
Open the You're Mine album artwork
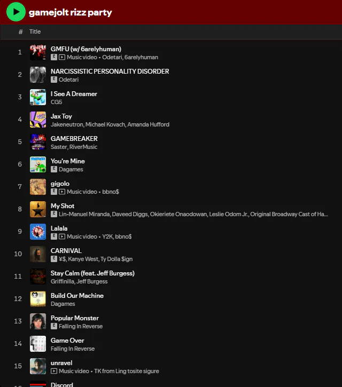(x=38, y=164)
